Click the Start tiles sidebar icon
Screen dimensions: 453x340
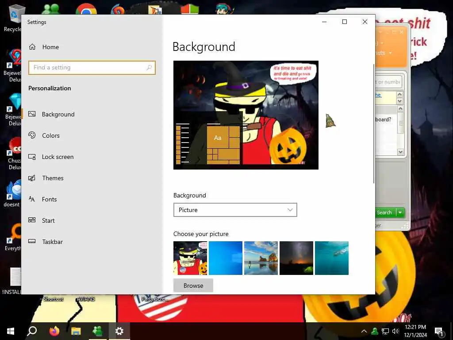click(x=32, y=220)
